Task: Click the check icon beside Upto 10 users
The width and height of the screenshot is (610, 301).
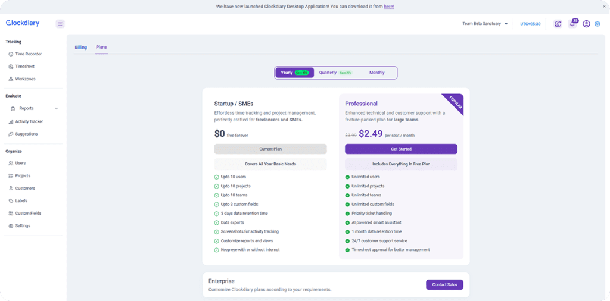Action: (217, 177)
